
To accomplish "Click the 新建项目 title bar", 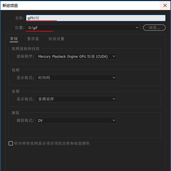I will [80, 5].
